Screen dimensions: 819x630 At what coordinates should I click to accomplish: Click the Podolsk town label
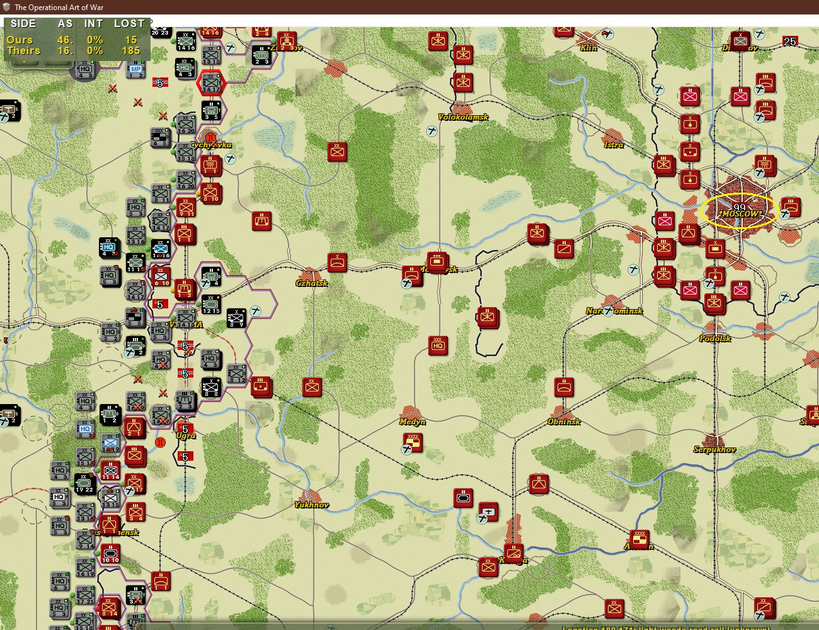click(715, 339)
